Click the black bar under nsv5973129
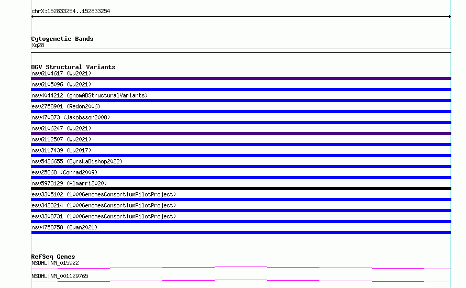The height and width of the screenshot is (288, 466). point(241,189)
